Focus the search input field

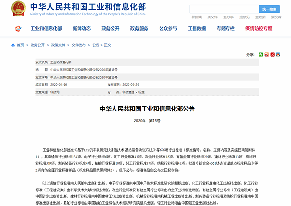pyautogui.click(x=224, y=9)
